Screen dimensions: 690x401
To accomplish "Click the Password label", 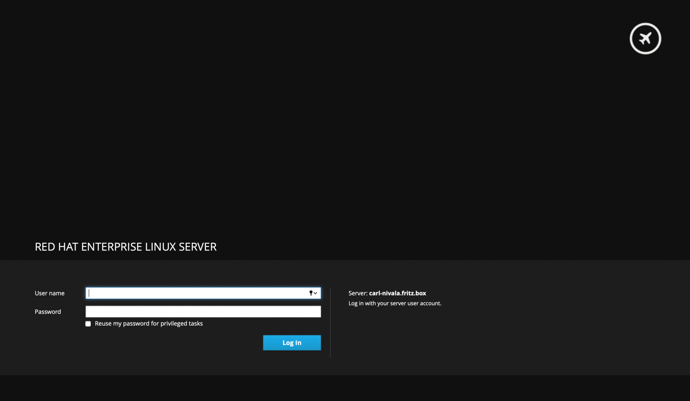I will (48, 311).
